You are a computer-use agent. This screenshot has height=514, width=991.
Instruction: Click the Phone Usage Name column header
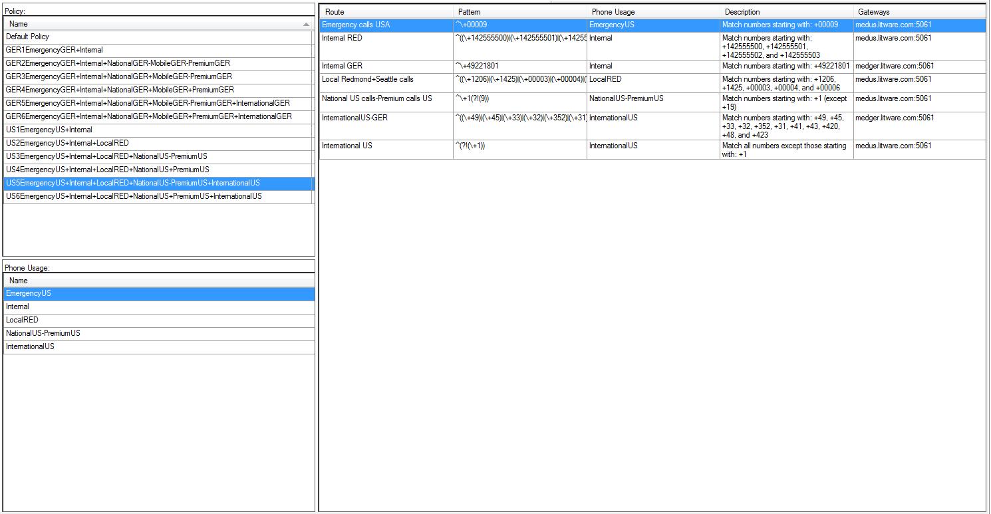[159, 281]
